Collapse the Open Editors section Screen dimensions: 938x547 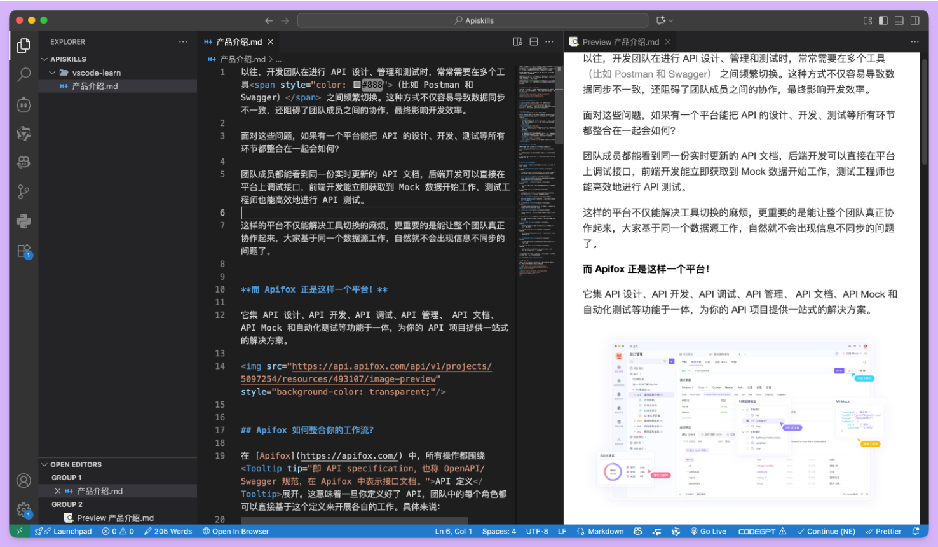pyautogui.click(x=44, y=465)
